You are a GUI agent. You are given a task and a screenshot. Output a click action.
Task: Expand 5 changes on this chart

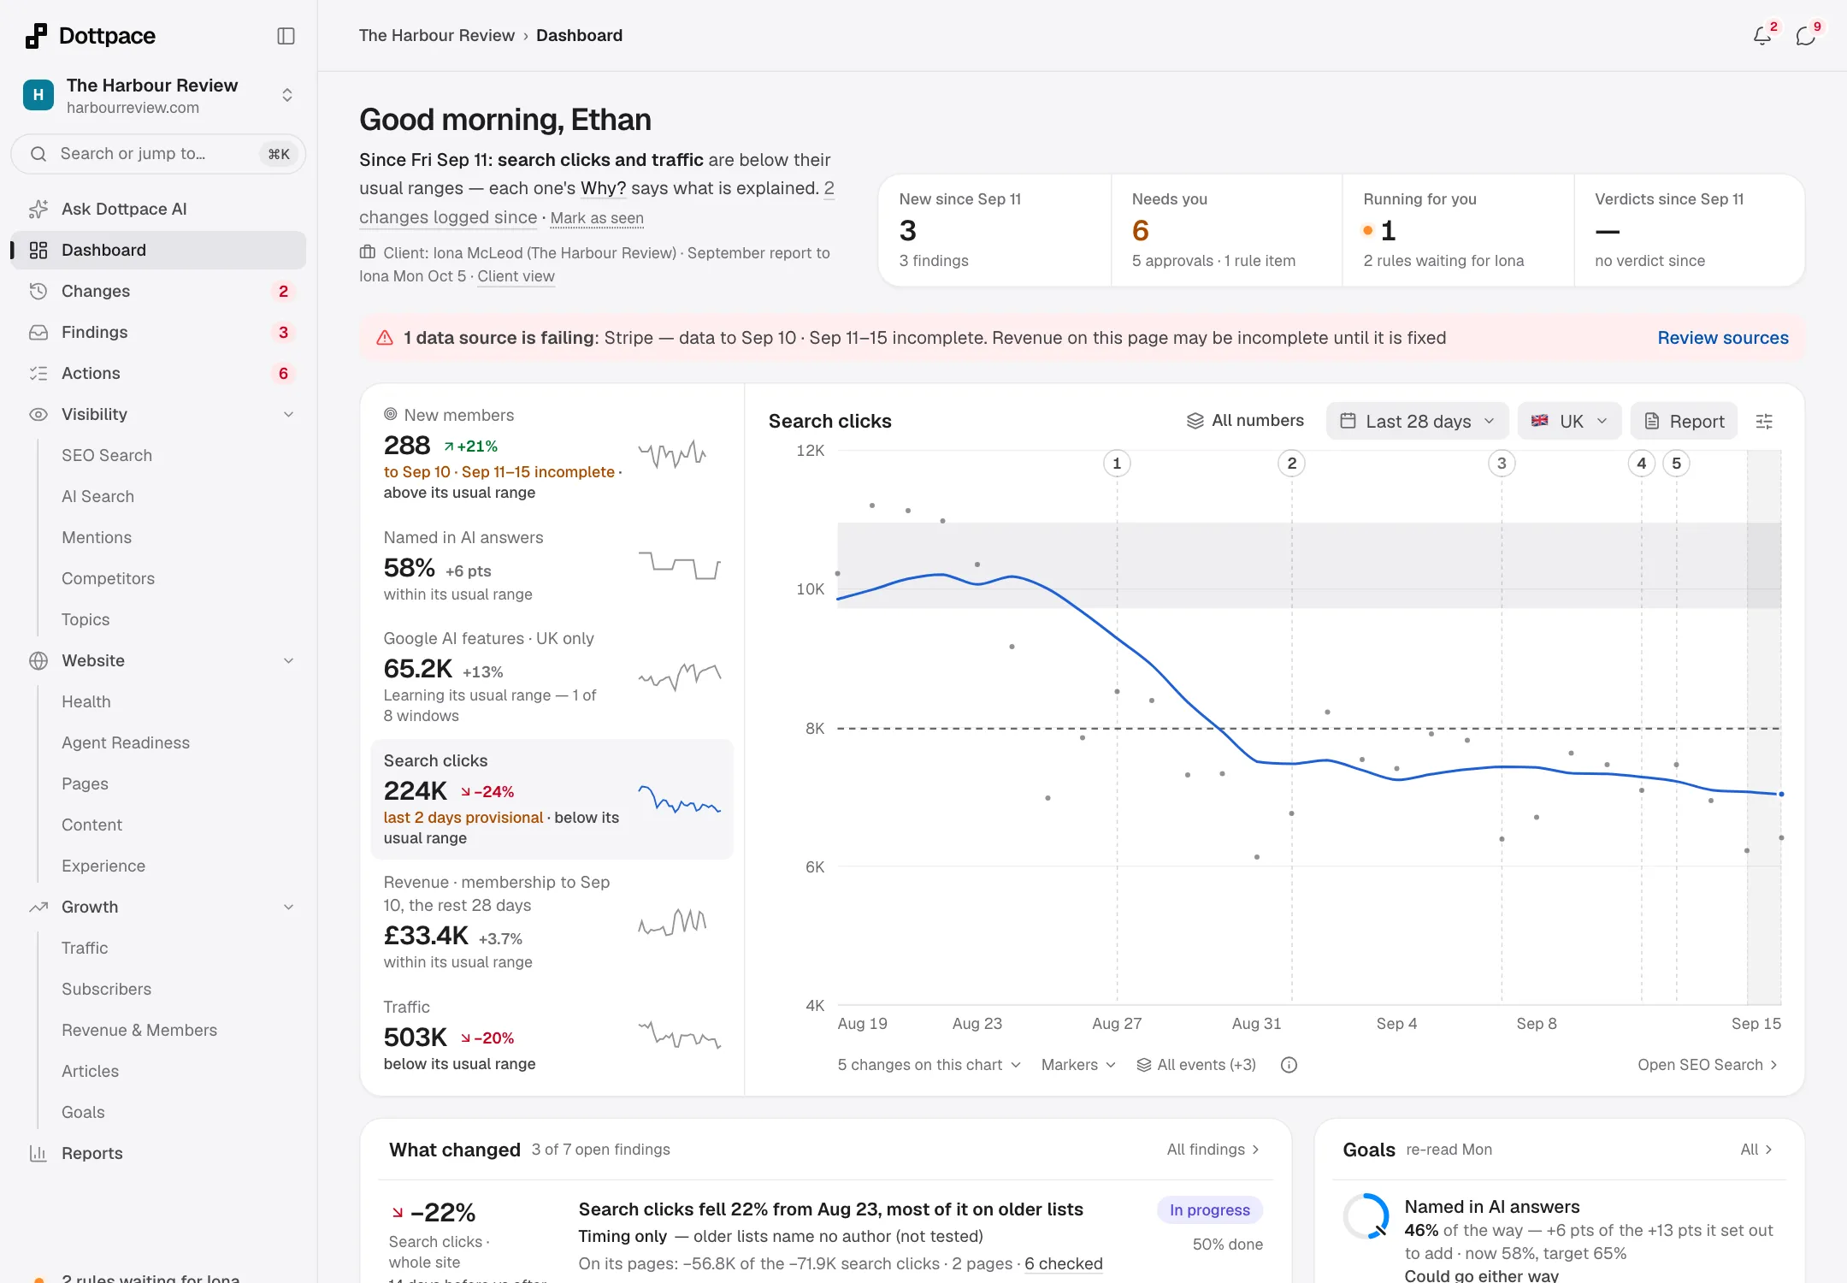[x=929, y=1065]
